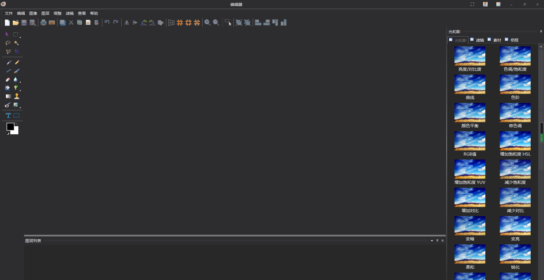
Task: Toggle fullscreen from the title bar icon
Action: pyautogui.click(x=472, y=4)
